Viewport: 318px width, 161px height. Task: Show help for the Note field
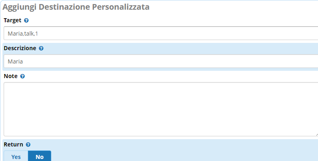(23, 76)
